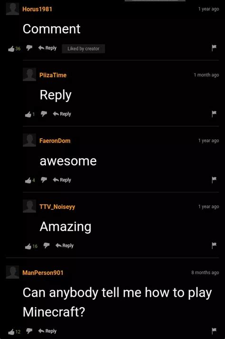Screen dimensions: 225x339
Task: Like the Horus1981 comment with thumbs up
Action: (x=11, y=48)
